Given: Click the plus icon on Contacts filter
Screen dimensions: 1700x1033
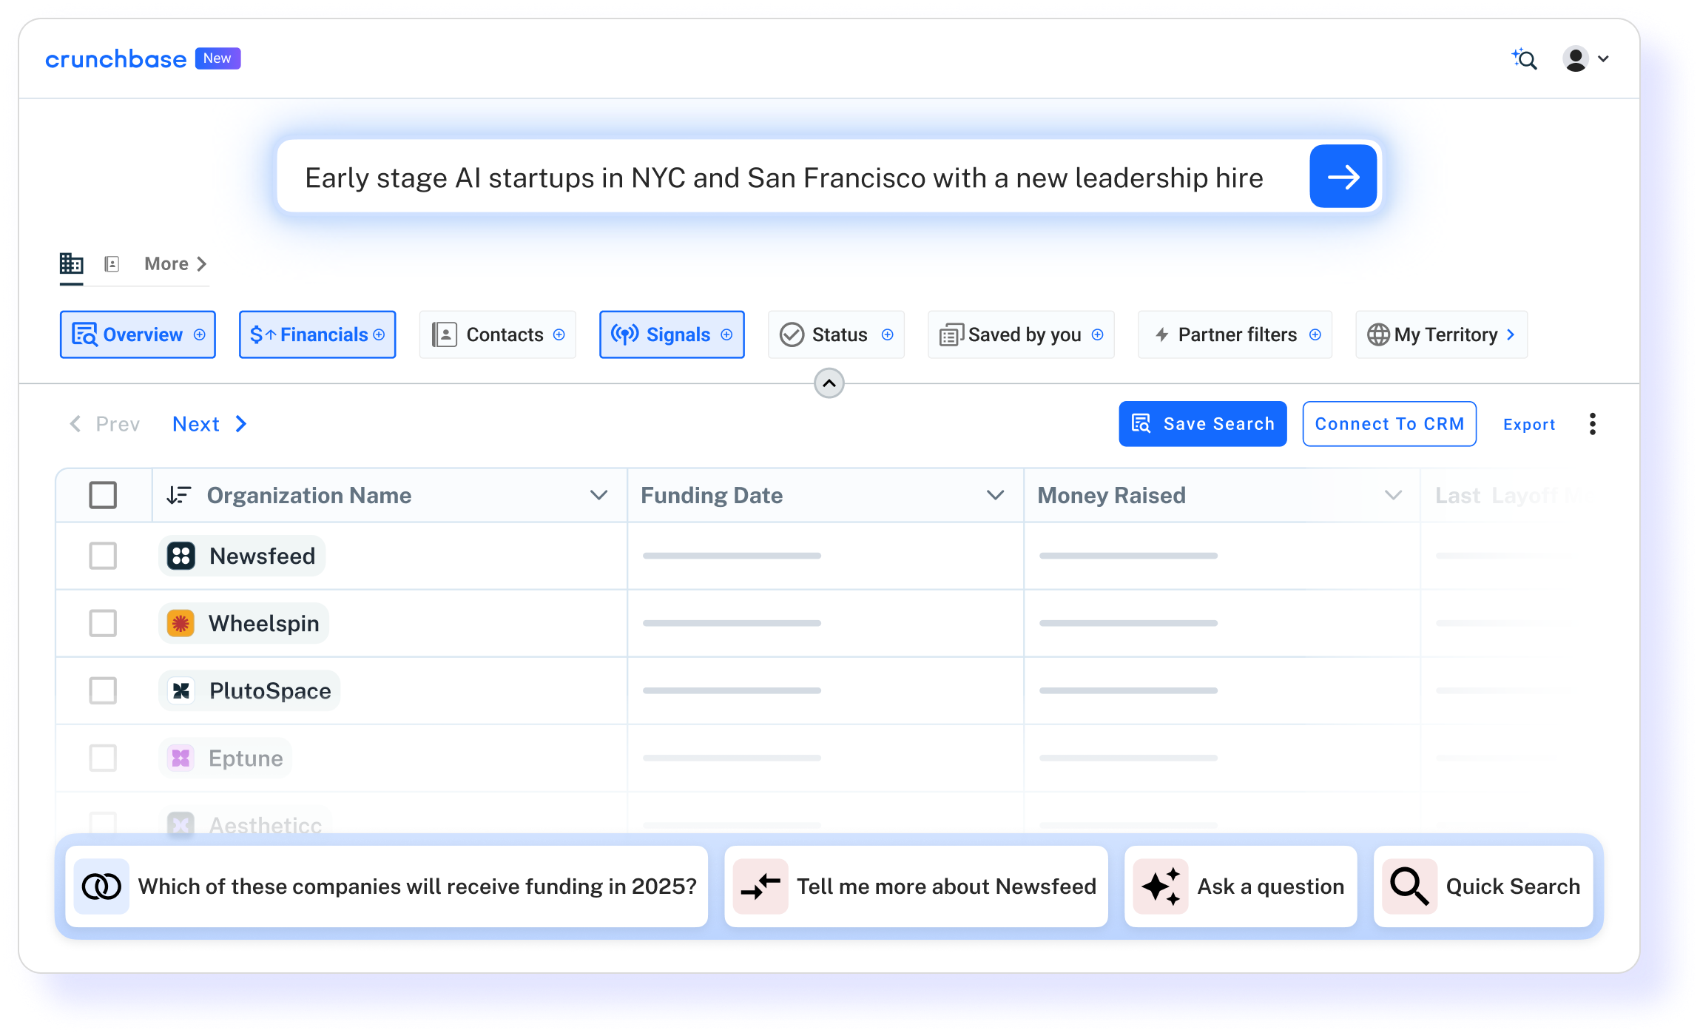Looking at the screenshot, I should coord(559,334).
